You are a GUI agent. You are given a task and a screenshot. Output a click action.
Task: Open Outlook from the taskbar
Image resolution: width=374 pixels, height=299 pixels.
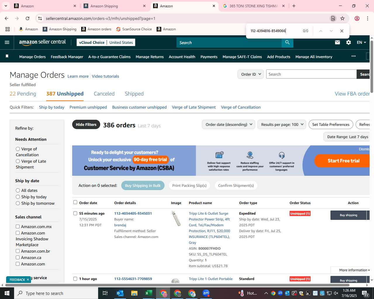[120, 293]
